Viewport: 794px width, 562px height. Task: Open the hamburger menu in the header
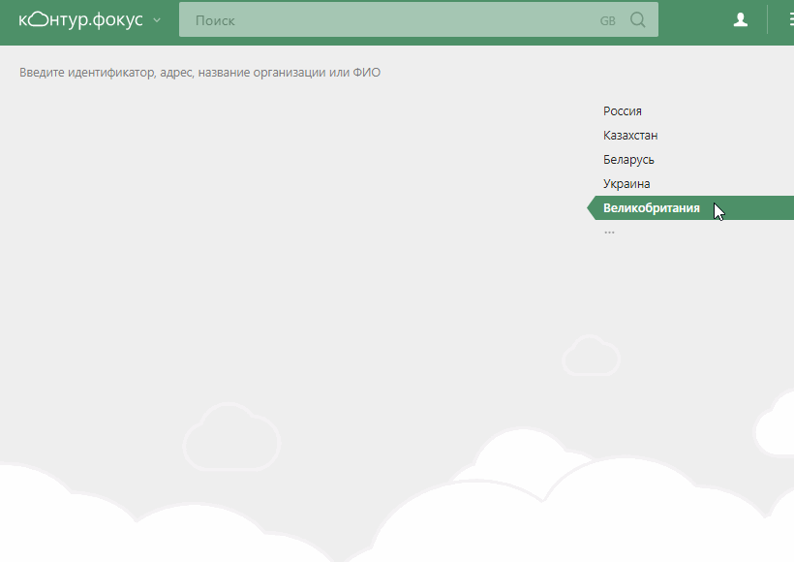[791, 19]
